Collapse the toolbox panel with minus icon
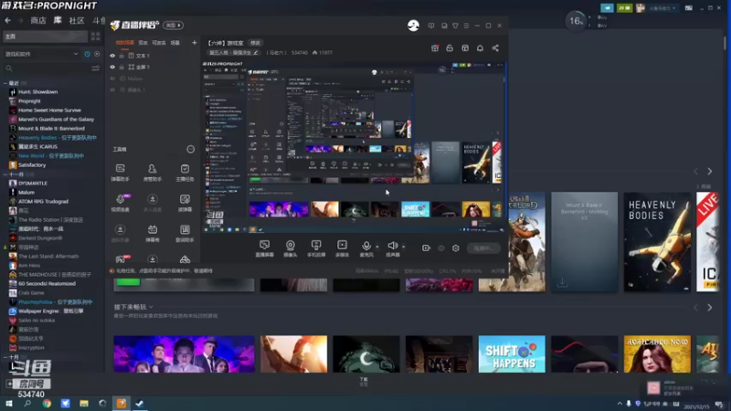This screenshot has width=731, height=411. pyautogui.click(x=191, y=149)
